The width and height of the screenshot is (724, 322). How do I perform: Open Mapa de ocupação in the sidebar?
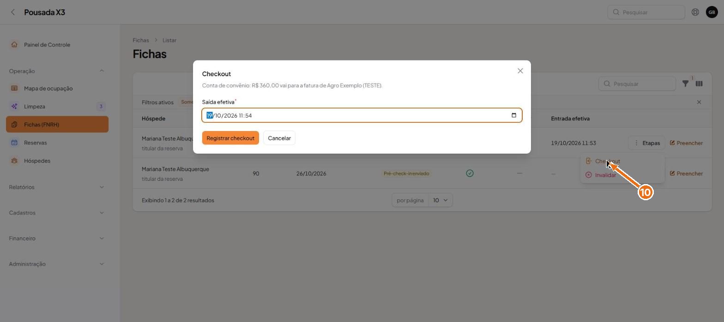(x=57, y=88)
